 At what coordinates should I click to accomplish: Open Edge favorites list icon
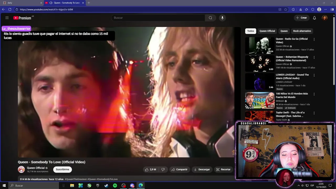[x=307, y=9]
